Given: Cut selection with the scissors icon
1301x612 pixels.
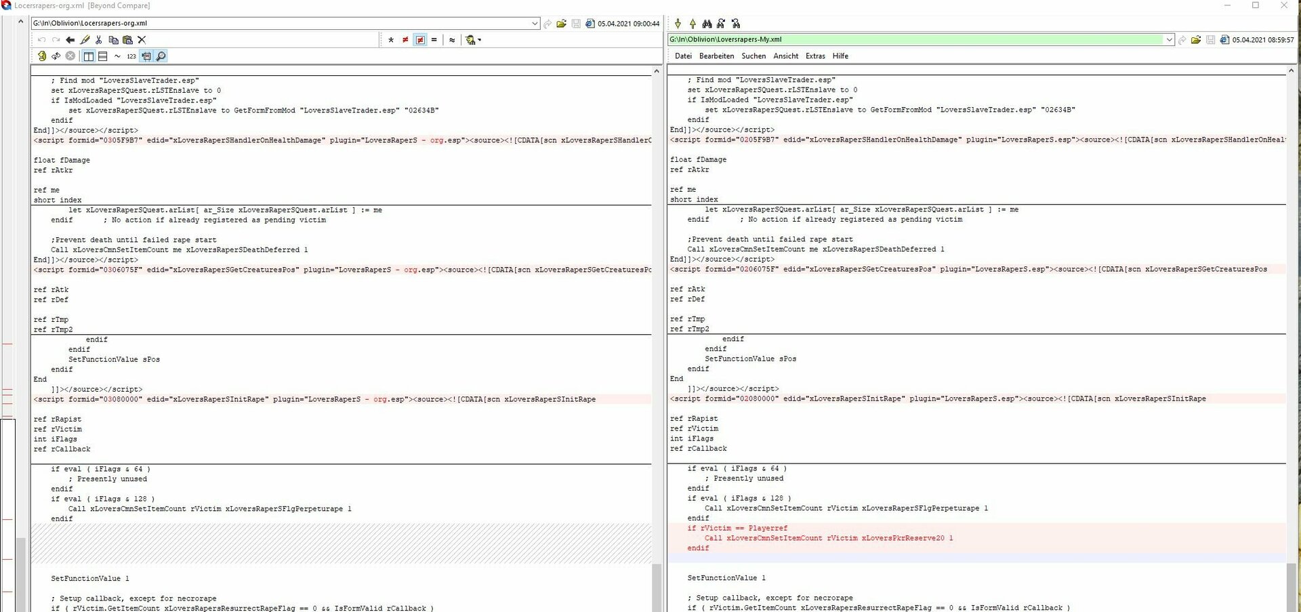Looking at the screenshot, I should coord(99,40).
